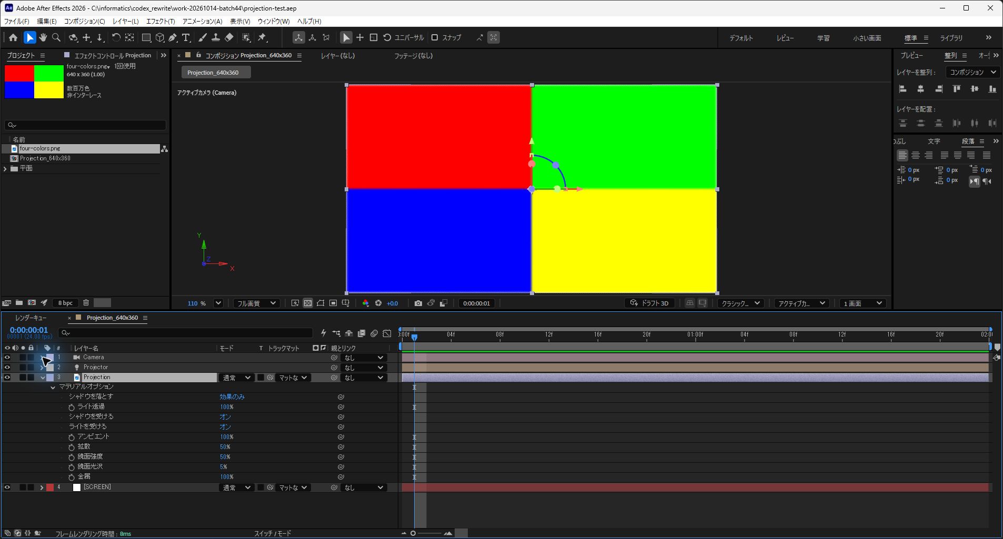Open the magnification ratio dropdown arrow
Viewport: 1003px width, 539px height.
point(218,303)
